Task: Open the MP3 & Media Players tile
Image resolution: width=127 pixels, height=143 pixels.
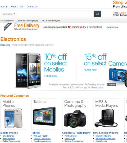Action: (106, 114)
